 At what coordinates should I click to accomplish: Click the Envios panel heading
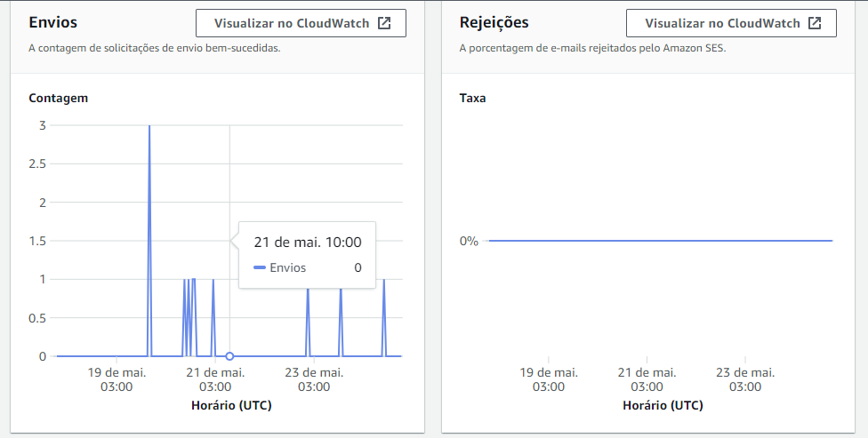(x=53, y=22)
